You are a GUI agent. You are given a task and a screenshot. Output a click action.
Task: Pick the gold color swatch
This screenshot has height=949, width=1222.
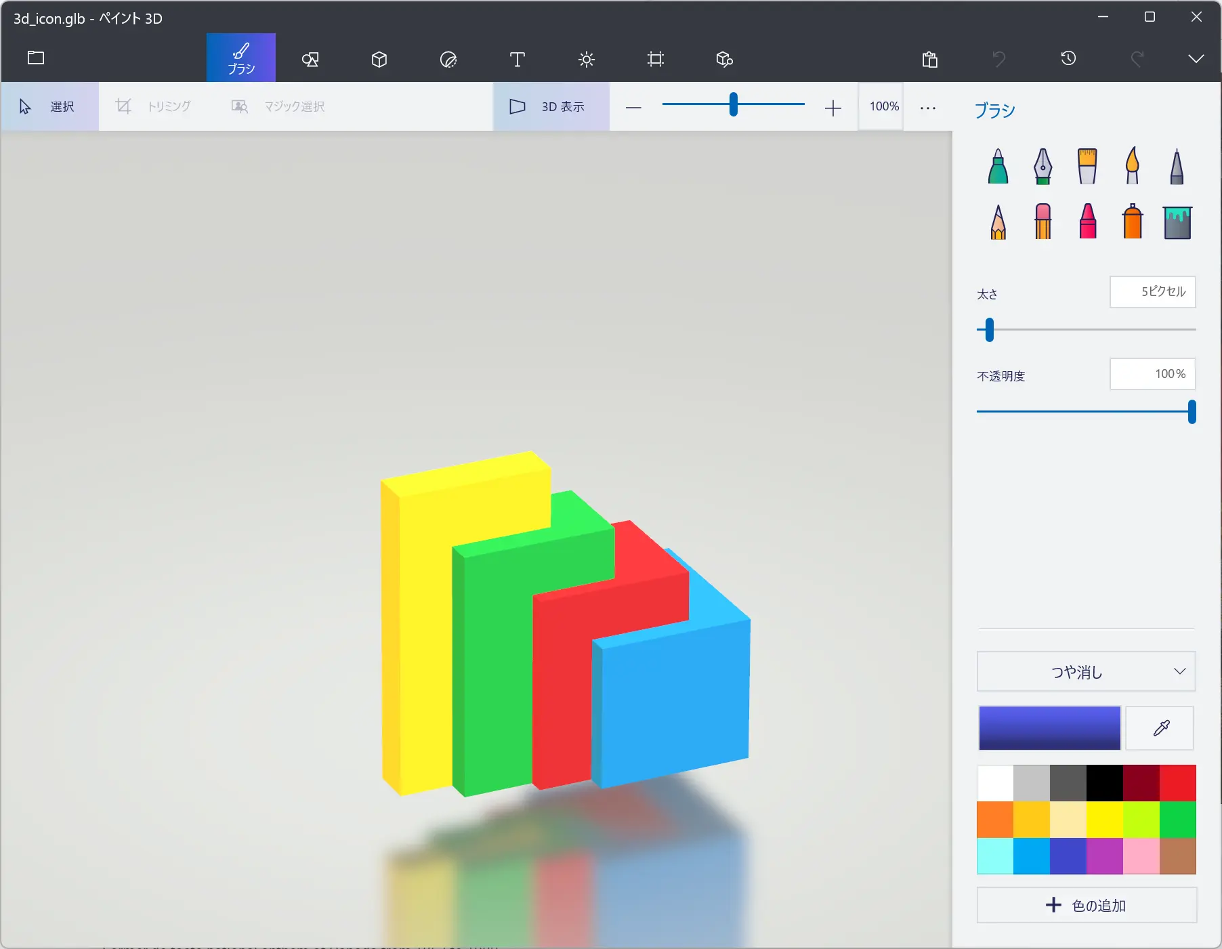coord(1032,820)
